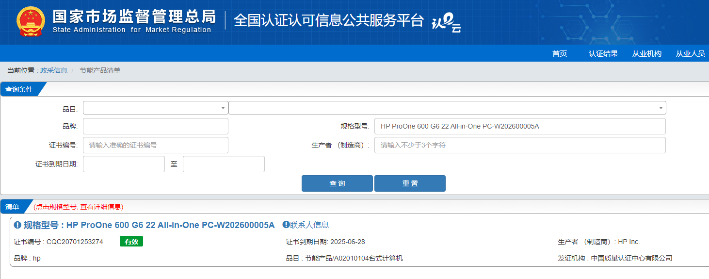Select the 查询条件 panel tab

pos(20,89)
